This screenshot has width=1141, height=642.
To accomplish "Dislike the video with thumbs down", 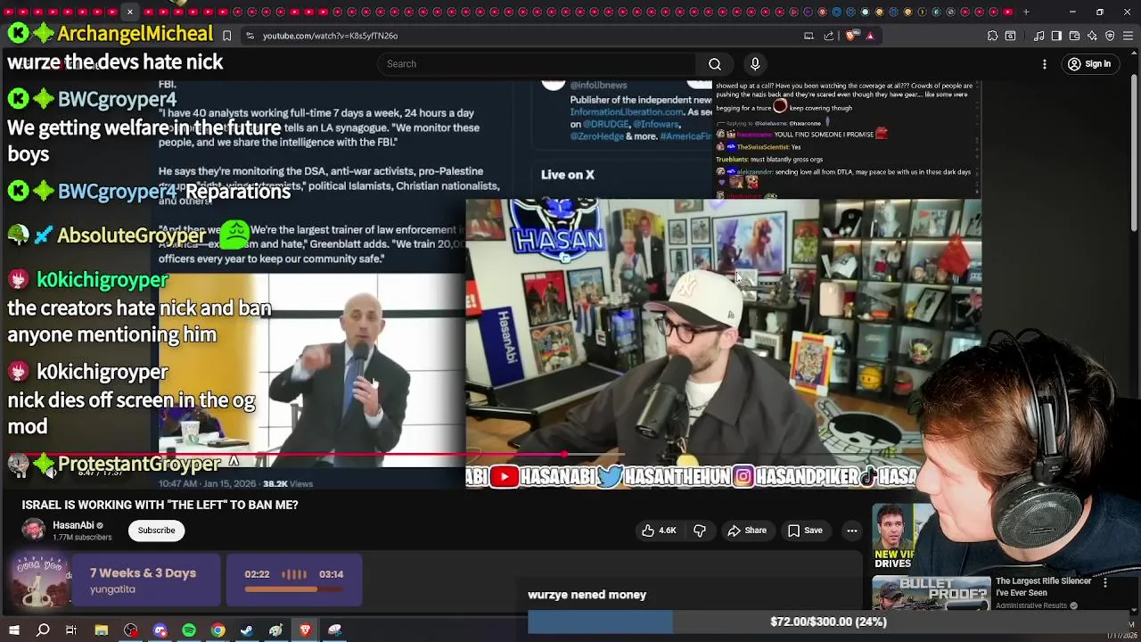I will pos(700,531).
